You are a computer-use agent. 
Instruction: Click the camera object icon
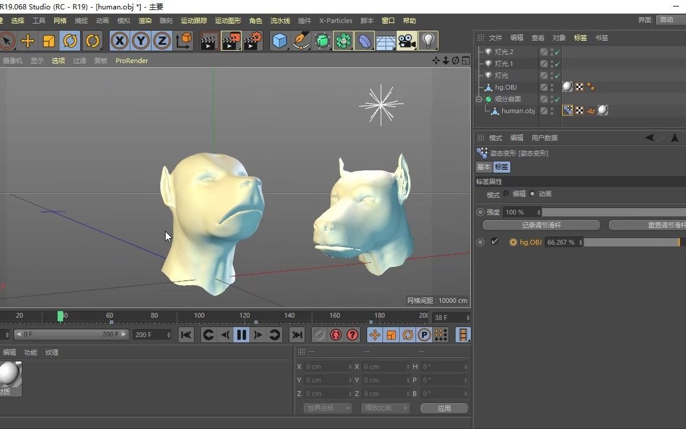tap(405, 41)
